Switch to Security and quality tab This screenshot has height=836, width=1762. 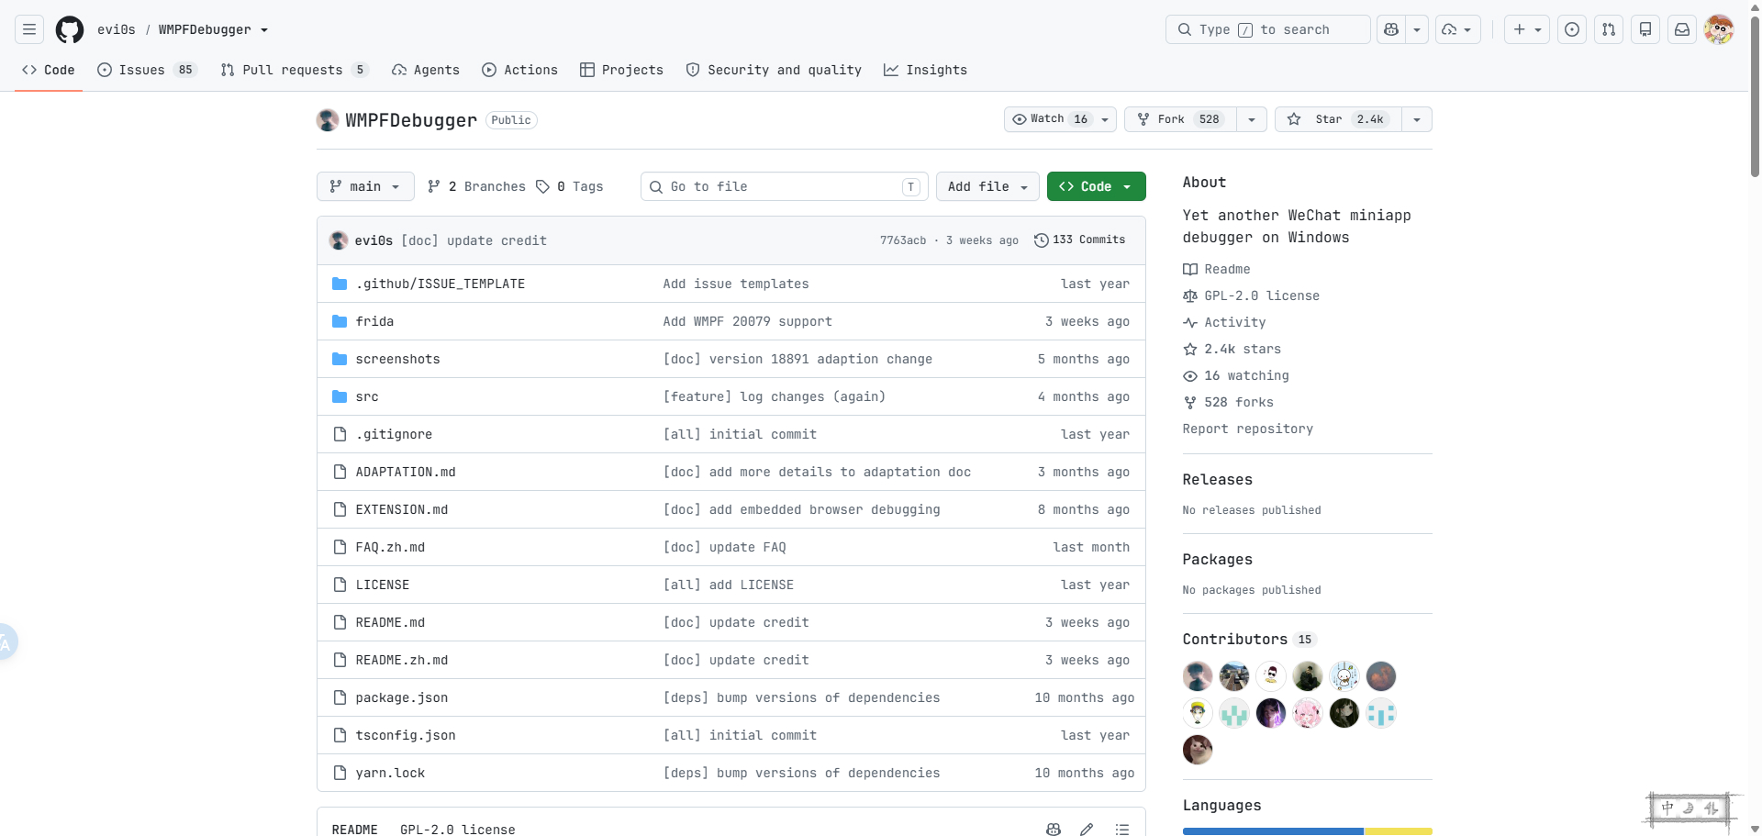[x=774, y=70]
